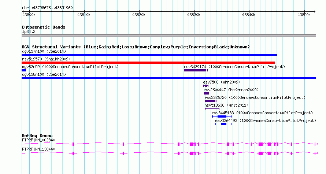This screenshot has width=326, height=174.
Task: Click the dgv158n100 (Coe2014) blue bar
Action: tap(168, 78)
